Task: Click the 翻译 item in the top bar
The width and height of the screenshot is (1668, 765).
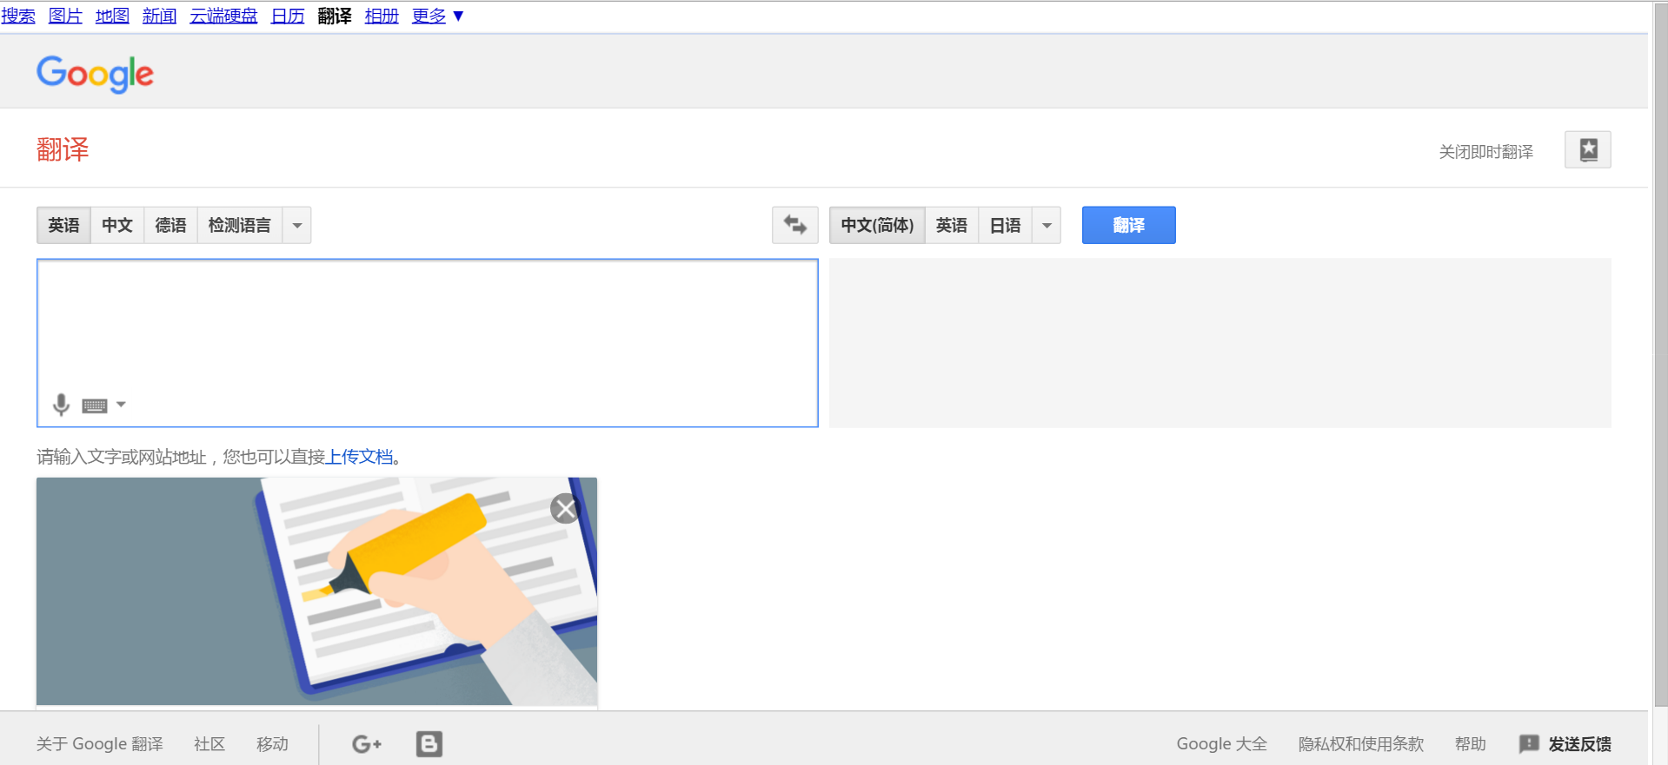Action: [335, 16]
